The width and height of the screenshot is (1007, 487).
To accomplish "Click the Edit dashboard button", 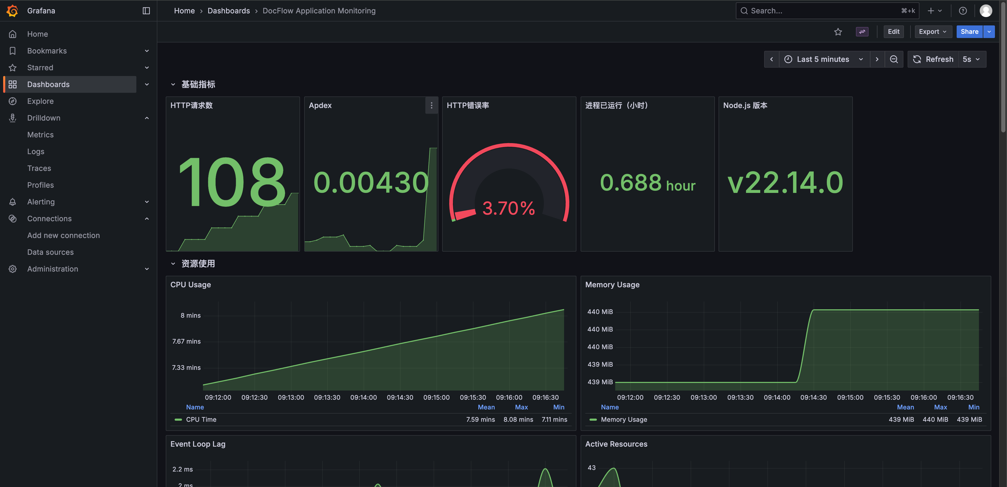I will tap(893, 32).
